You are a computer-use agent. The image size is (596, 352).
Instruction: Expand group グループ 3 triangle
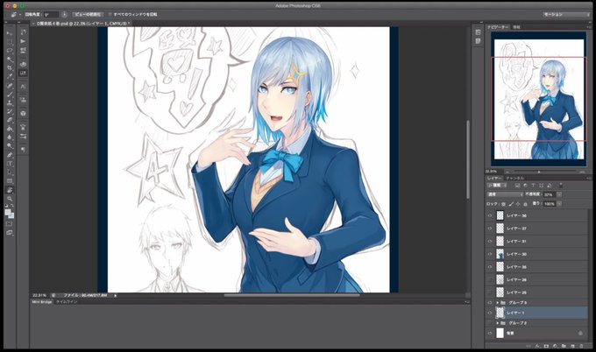(x=498, y=303)
